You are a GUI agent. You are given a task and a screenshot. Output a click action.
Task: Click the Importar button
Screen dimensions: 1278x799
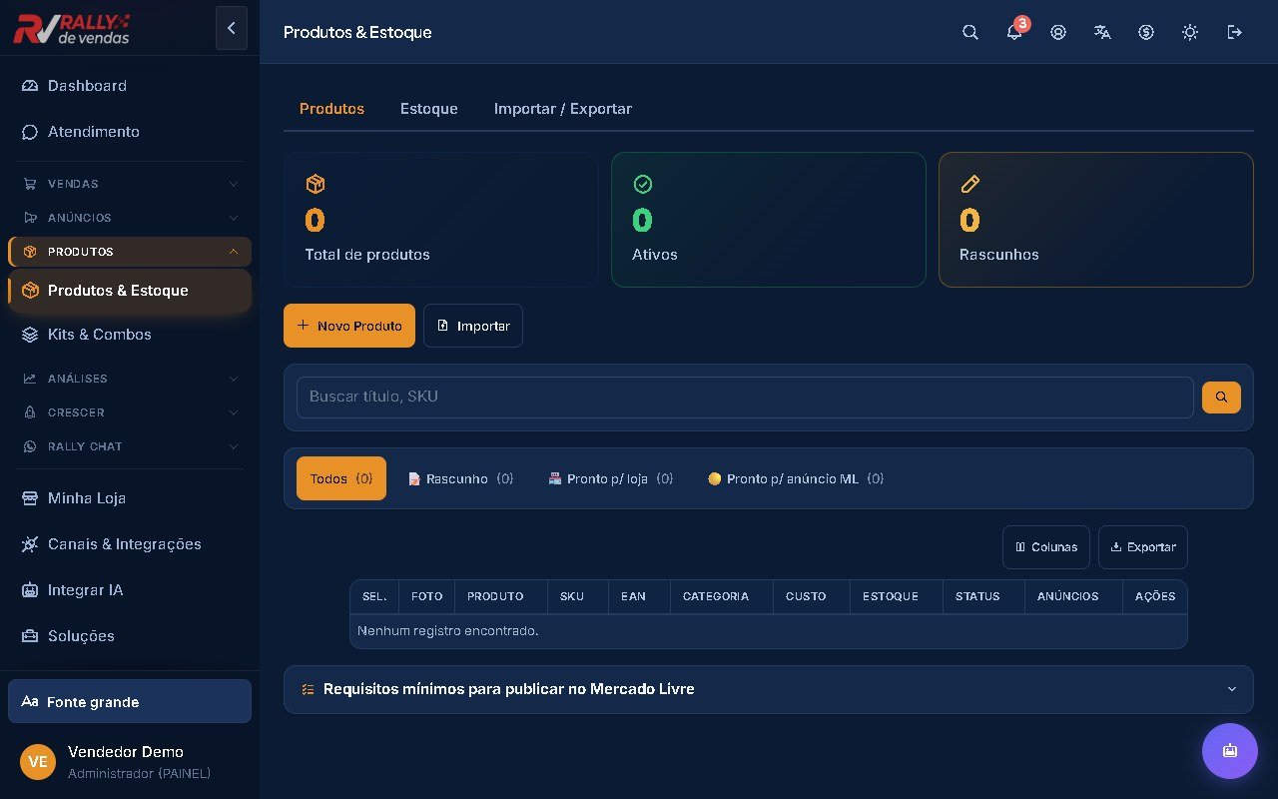pyautogui.click(x=473, y=326)
